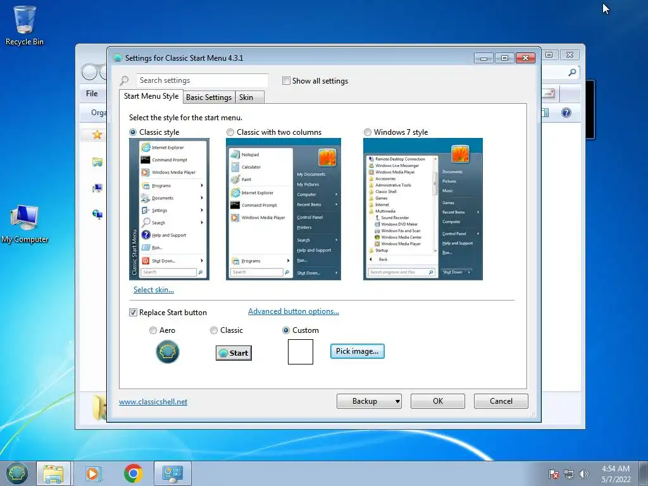Visit the www.classicshell.net link
The height and width of the screenshot is (486, 648).
[153, 402]
